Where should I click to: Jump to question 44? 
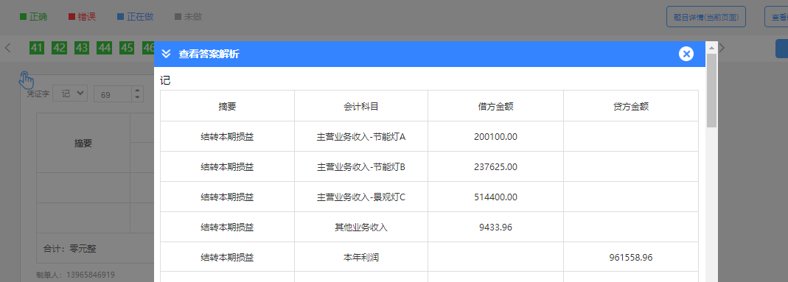[x=105, y=48]
